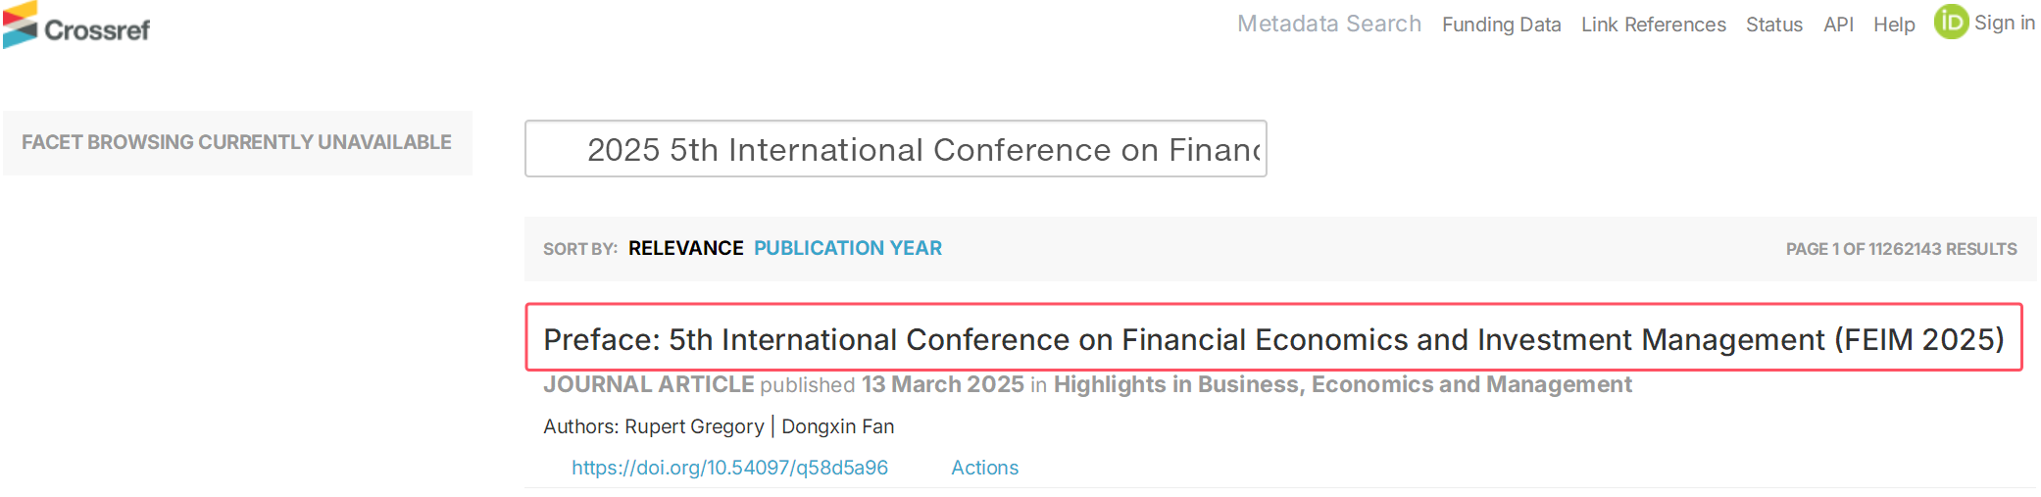Click the Crossref logo icon
This screenshot has height=497, width=2041.
tap(21, 25)
